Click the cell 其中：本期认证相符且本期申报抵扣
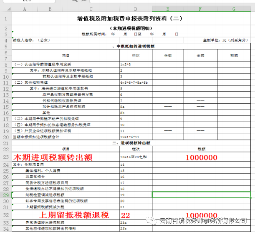255x232 pixels. pyautogui.click(x=66, y=70)
